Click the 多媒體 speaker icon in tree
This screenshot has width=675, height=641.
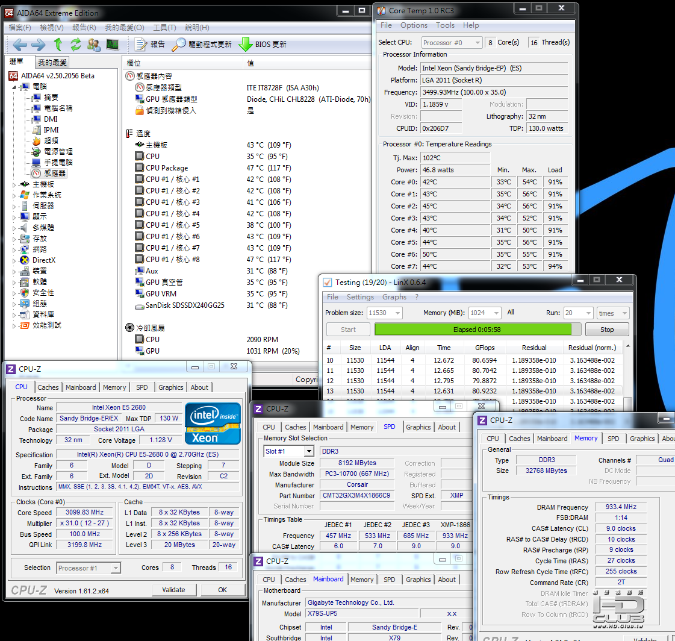pos(25,228)
